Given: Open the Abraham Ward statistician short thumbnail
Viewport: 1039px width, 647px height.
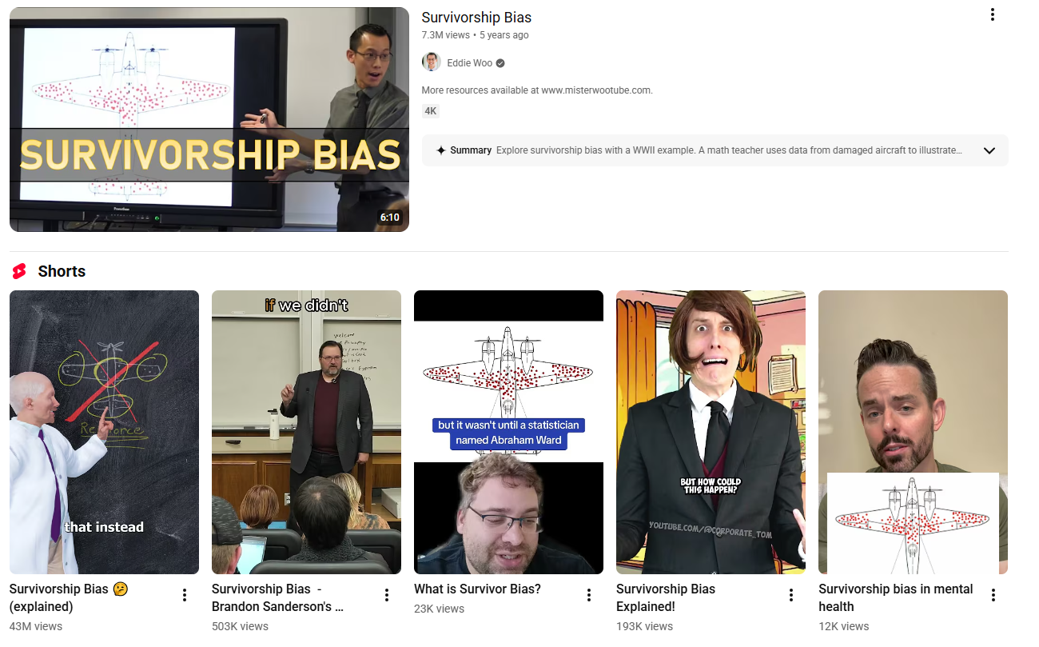Looking at the screenshot, I should pos(508,432).
